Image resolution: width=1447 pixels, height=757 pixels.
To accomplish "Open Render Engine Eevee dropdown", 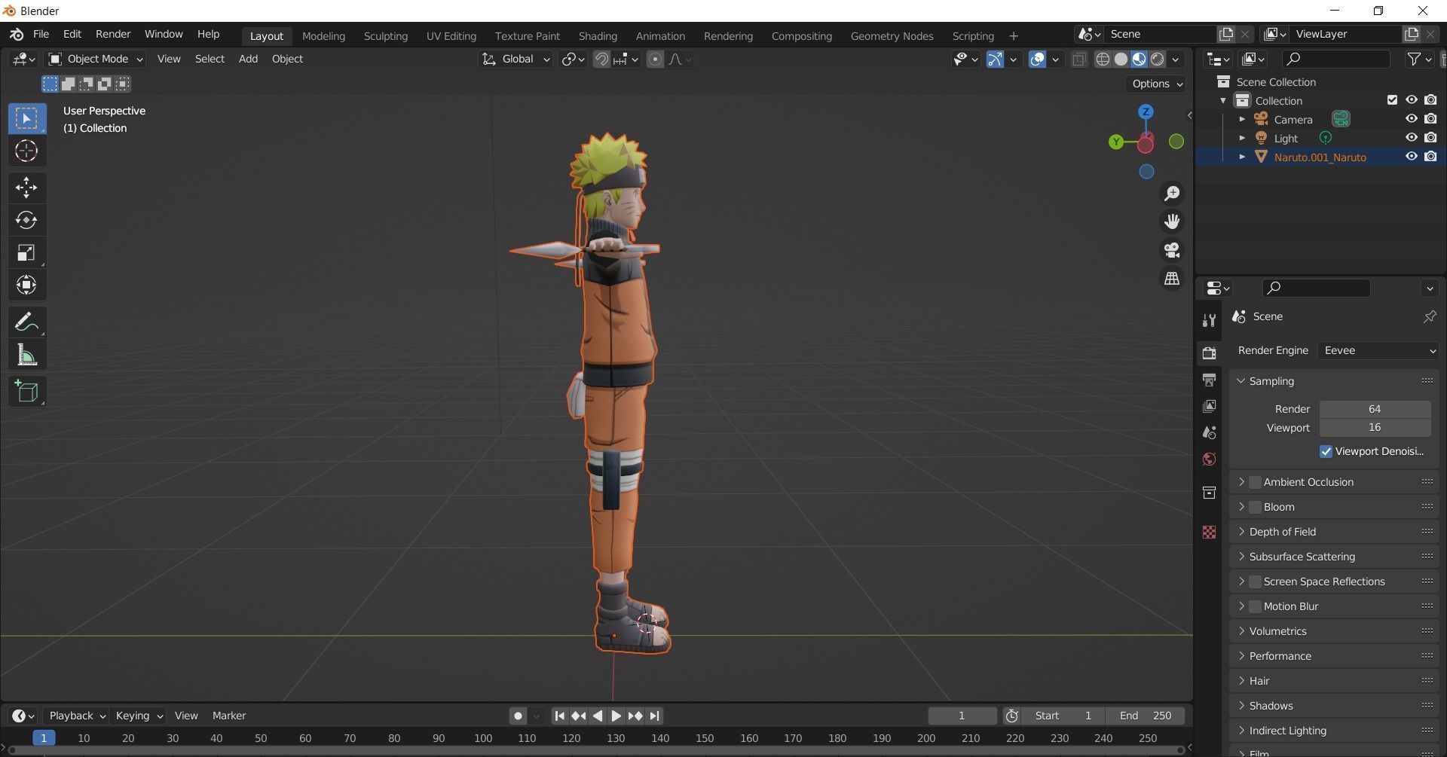I will coord(1379,350).
